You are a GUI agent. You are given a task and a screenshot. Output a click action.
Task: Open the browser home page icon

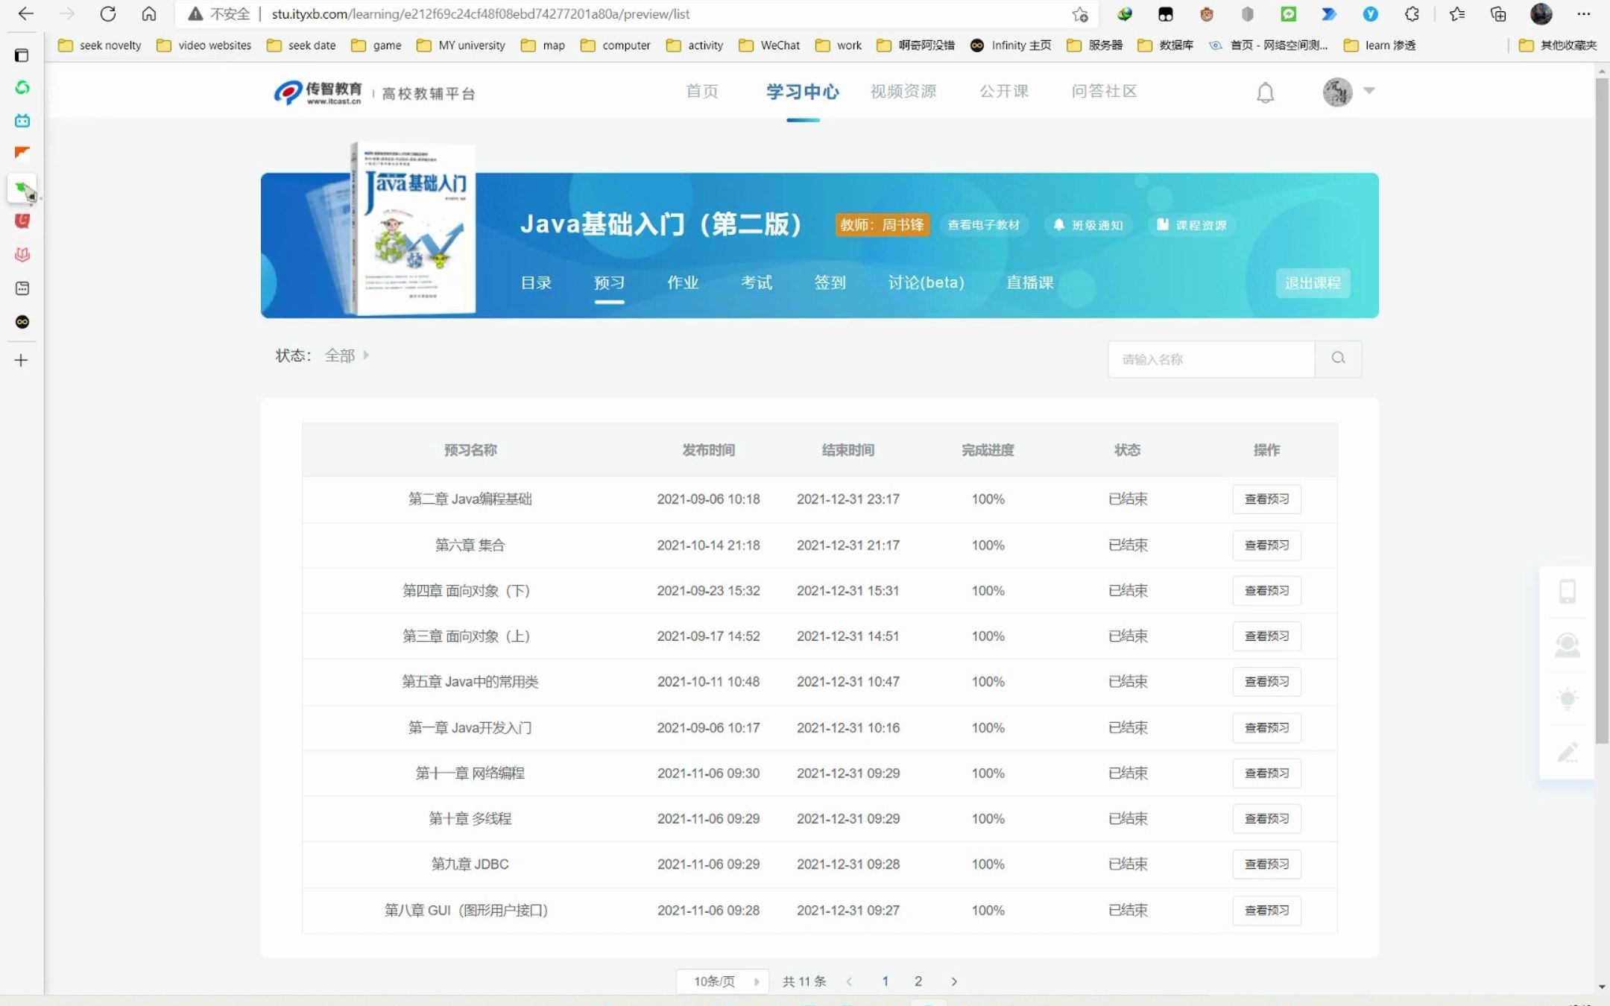click(149, 13)
